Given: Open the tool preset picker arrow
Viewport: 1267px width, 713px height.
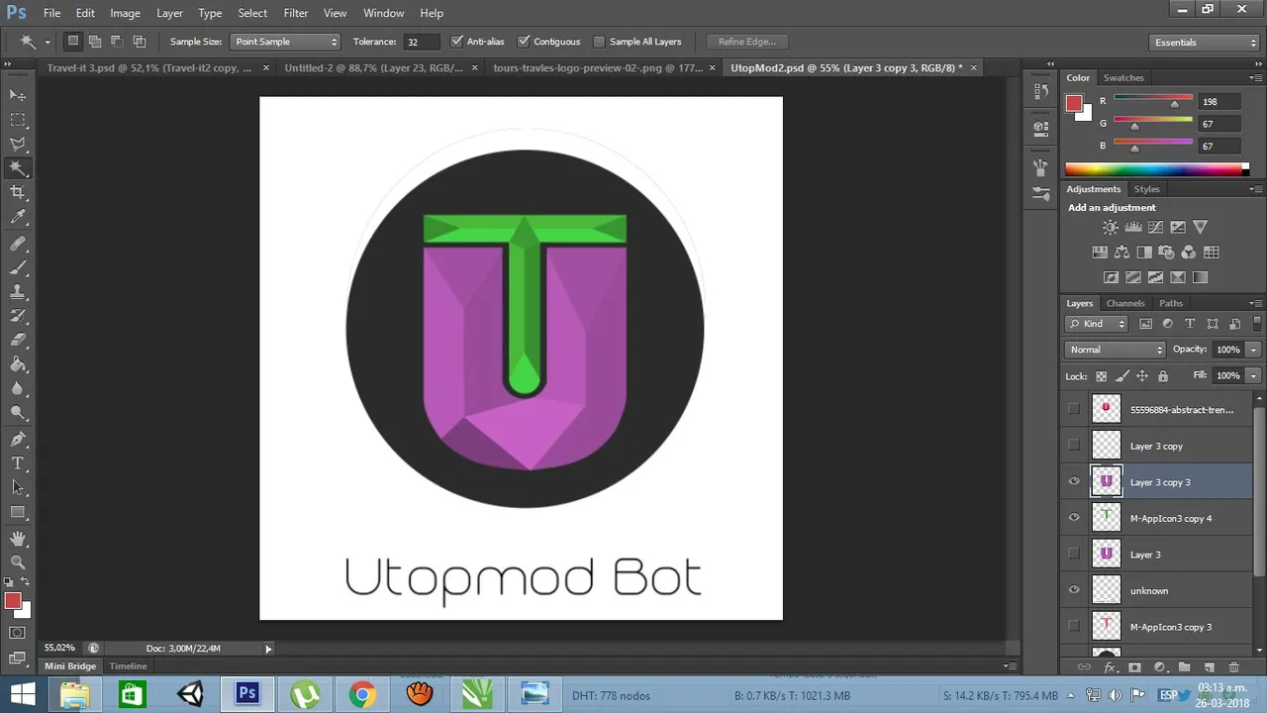Looking at the screenshot, I should 48,43.
